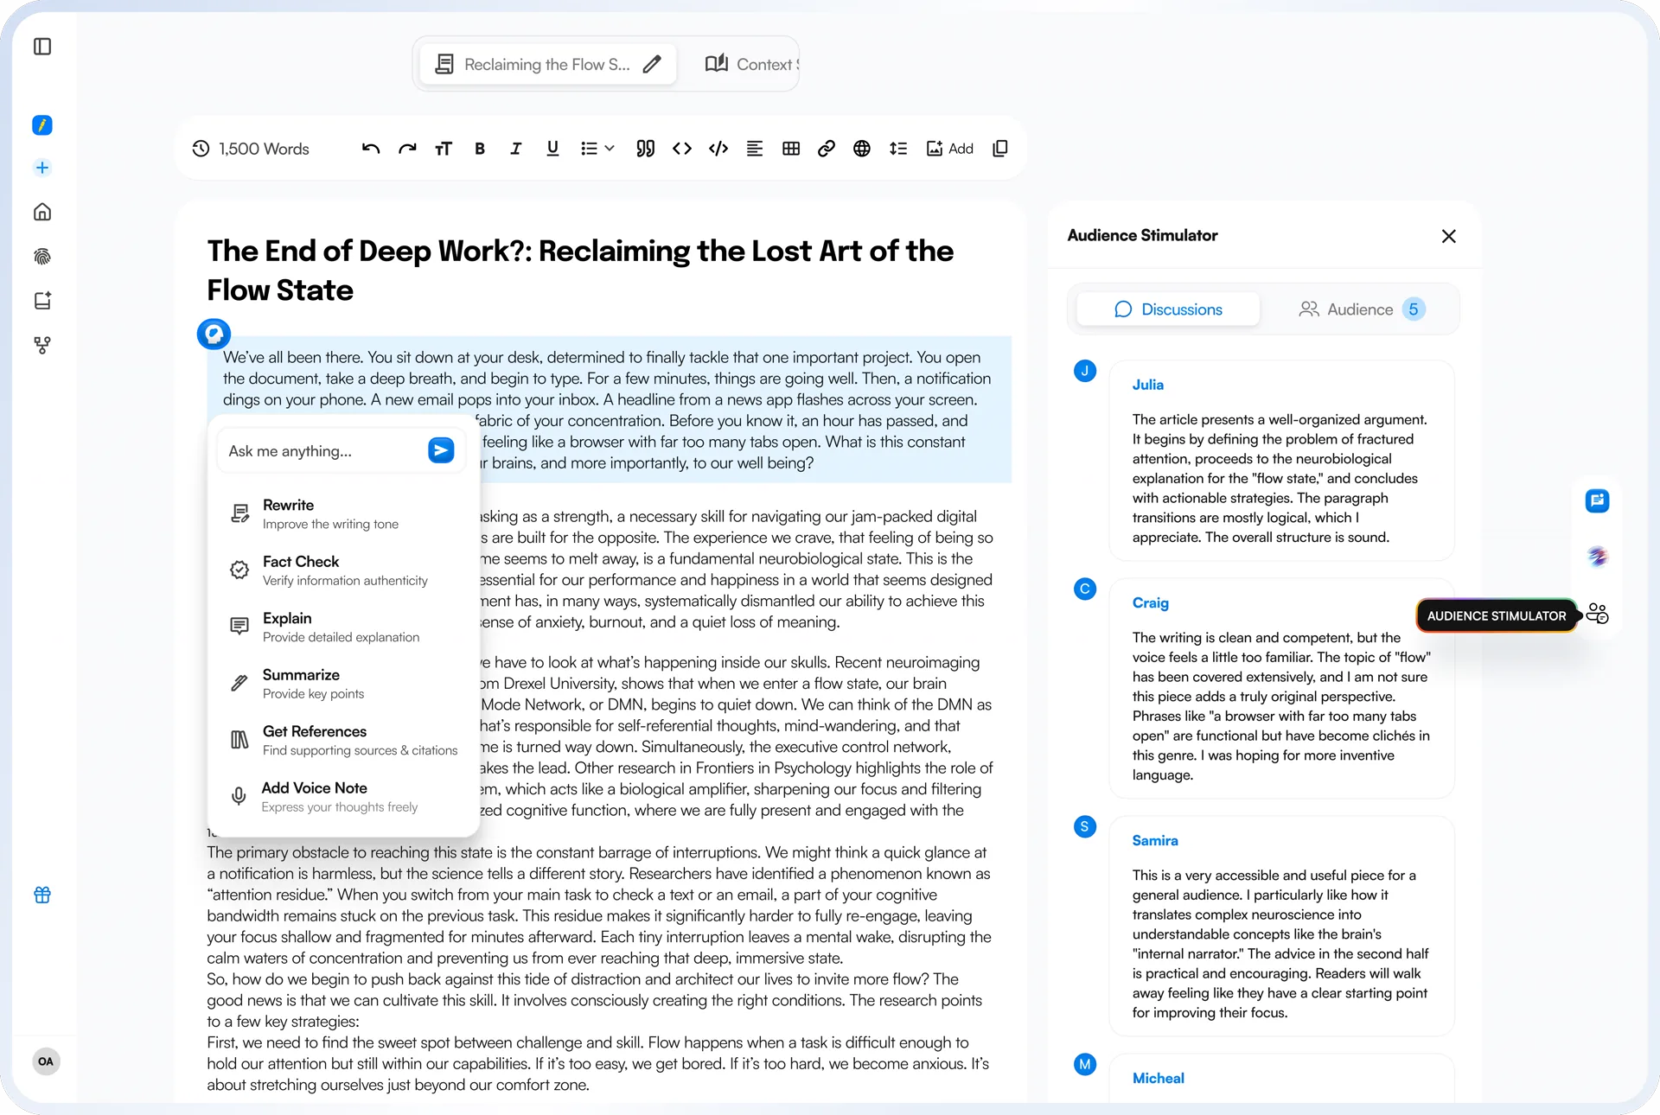This screenshot has width=1660, height=1115.
Task: Open Julia's discussion name
Action: click(x=1148, y=385)
